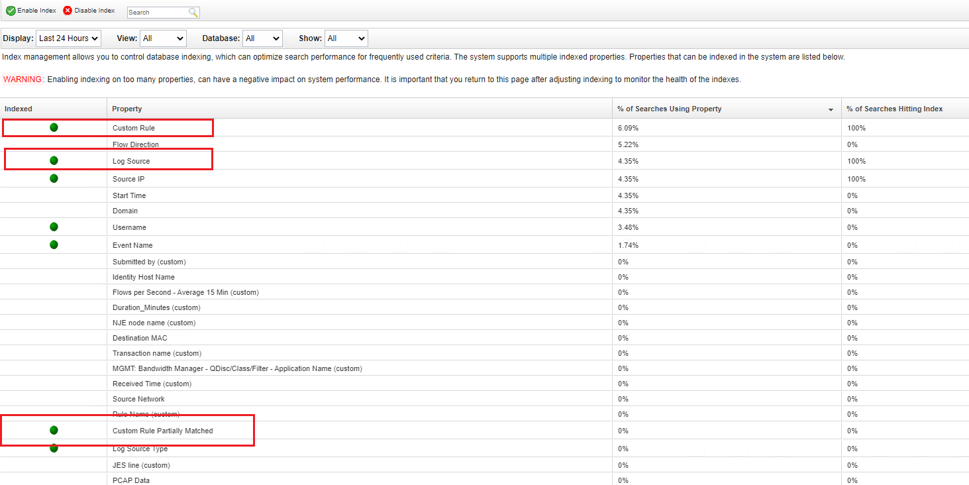The image size is (969, 485).
Task: Click green indexed dot for Log Source
Action: (54, 160)
